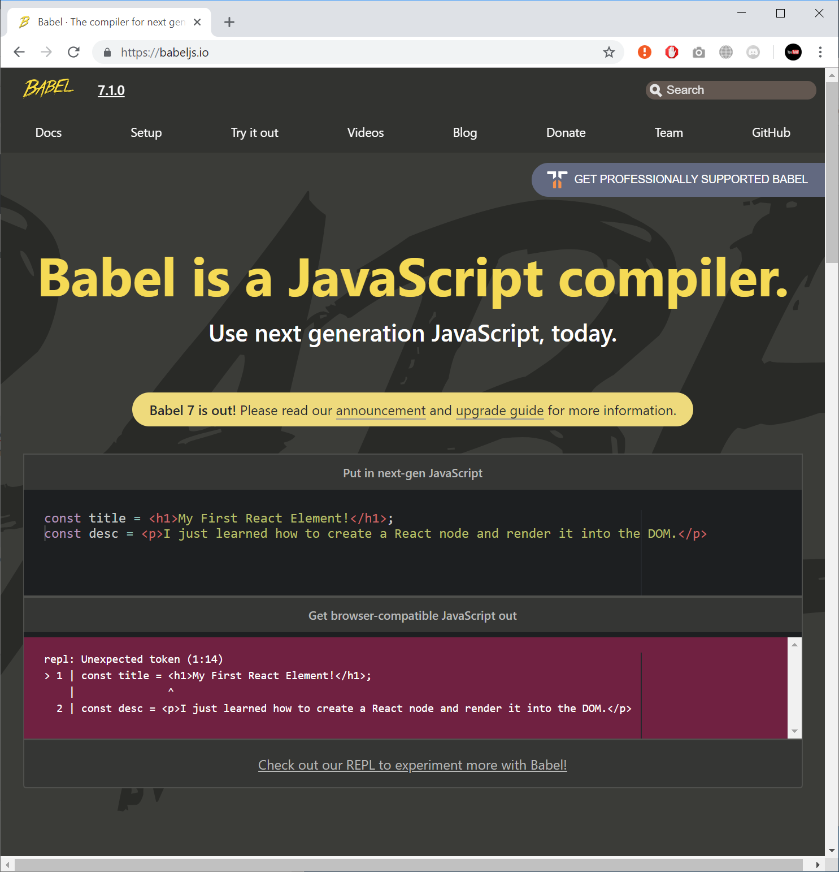
Task: Click 'Put in next-gen JavaScript' heading
Action: coord(412,473)
